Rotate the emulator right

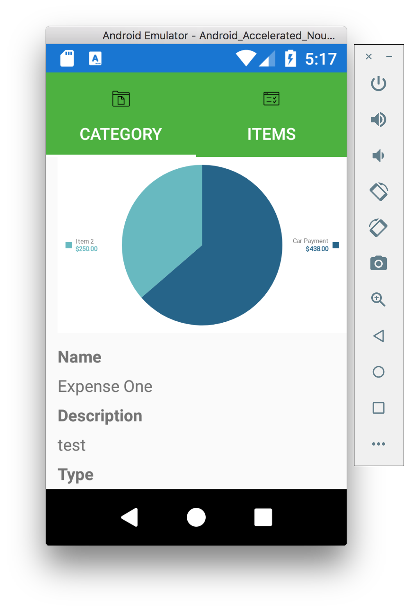pos(379,228)
